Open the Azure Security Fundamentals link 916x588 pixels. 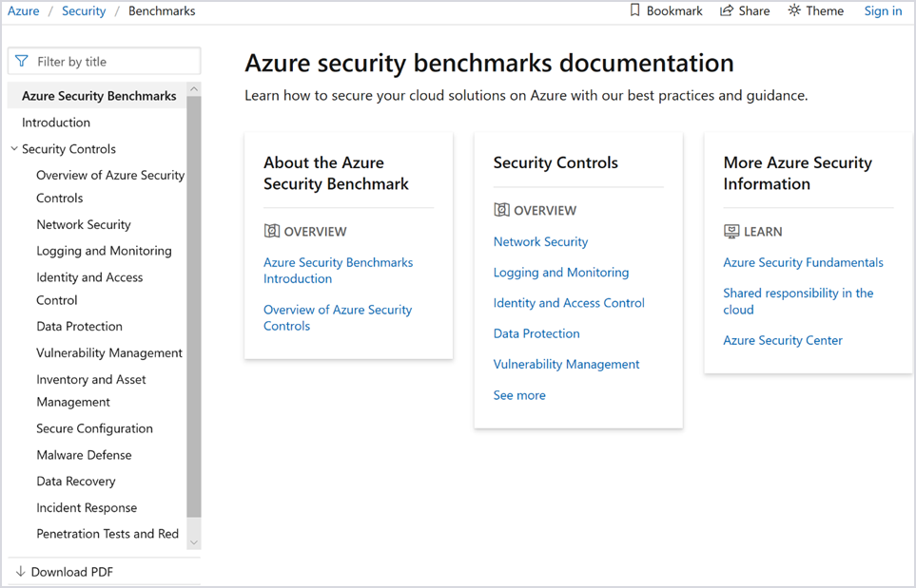(x=803, y=262)
